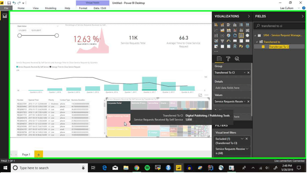Select the KPI visual icon
Screen dimensions: 307x173
coord(247,41)
